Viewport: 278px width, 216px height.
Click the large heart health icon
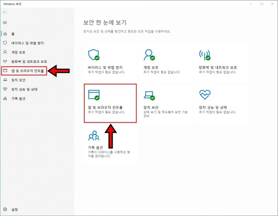pos(205,94)
